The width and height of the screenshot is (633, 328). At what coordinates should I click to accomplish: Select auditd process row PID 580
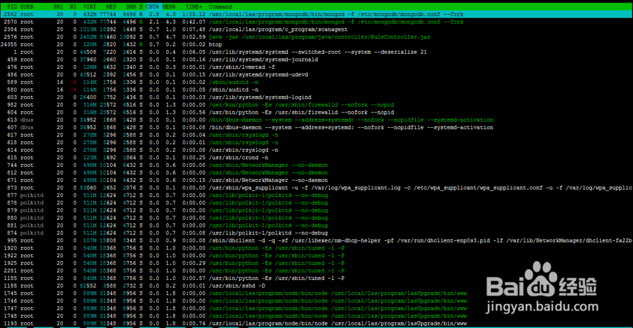[x=316, y=90]
